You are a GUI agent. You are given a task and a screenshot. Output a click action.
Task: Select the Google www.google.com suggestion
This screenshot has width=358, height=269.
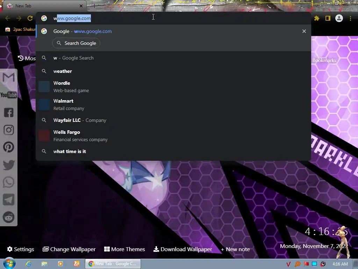click(173, 31)
